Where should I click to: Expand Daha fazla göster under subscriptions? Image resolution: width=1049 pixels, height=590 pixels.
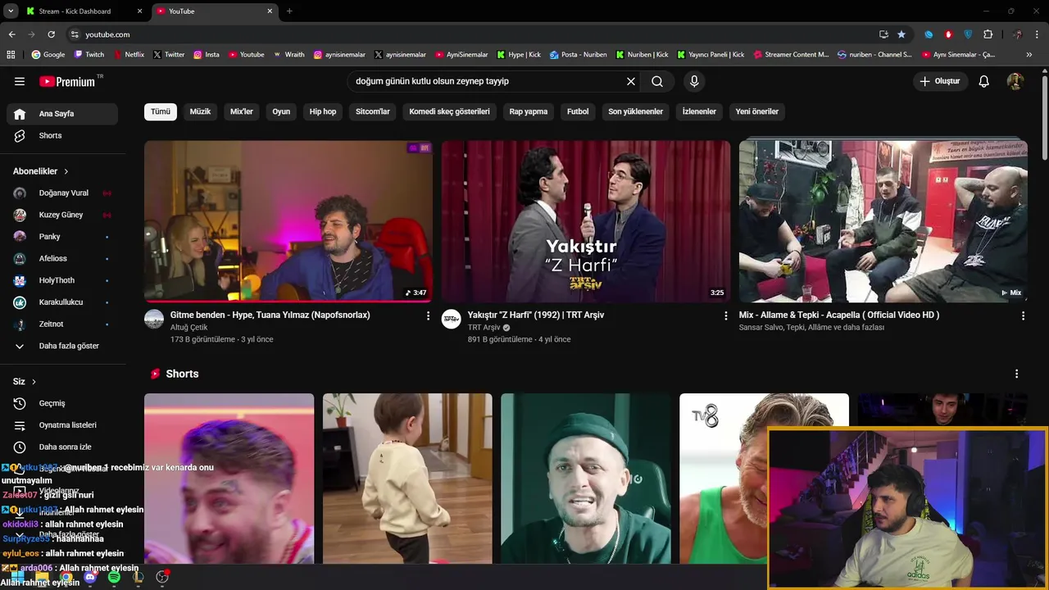click(62, 346)
